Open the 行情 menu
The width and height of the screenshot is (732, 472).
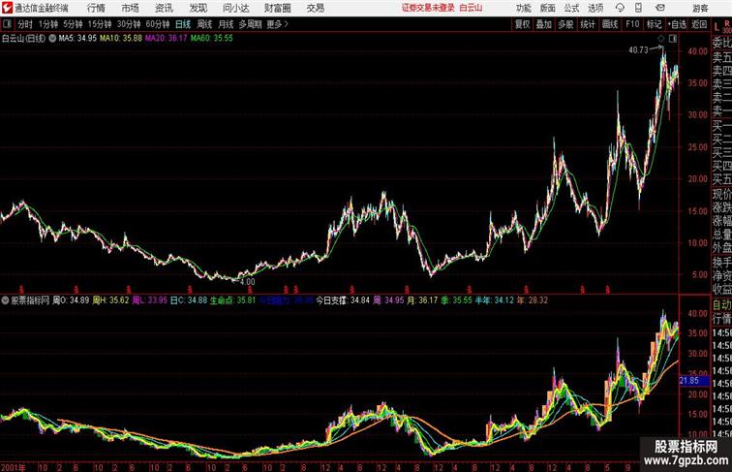[x=96, y=8]
